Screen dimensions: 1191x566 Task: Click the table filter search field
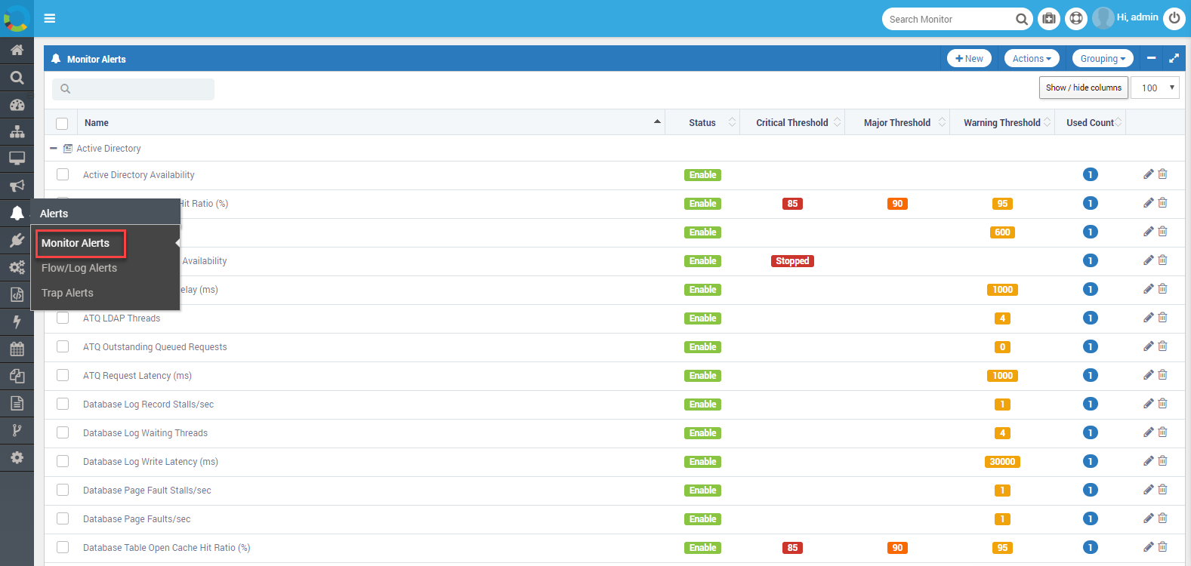pos(133,89)
